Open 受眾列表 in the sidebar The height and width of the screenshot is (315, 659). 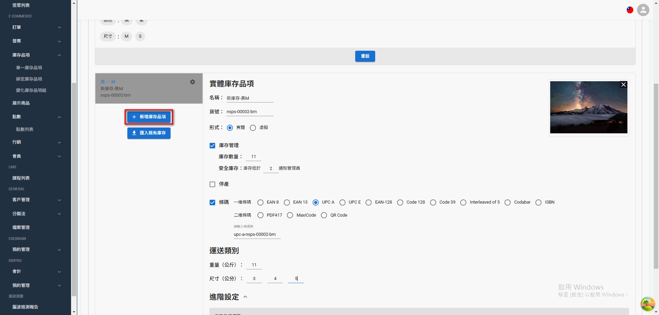tap(21, 5)
